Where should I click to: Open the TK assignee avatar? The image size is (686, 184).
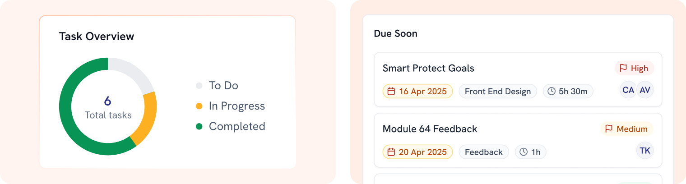click(x=645, y=151)
